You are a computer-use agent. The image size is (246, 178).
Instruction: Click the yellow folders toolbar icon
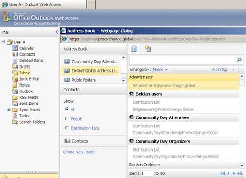[x=148, y=48]
